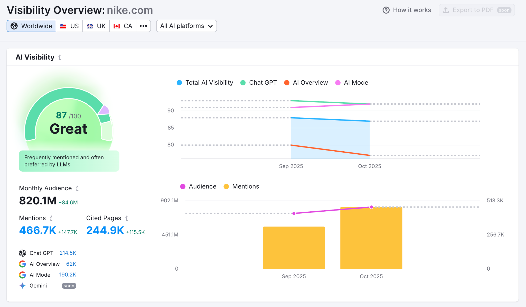Screen dimensions: 526x307
Task: Click the Gemini sparkle icon
Action: [23, 286]
